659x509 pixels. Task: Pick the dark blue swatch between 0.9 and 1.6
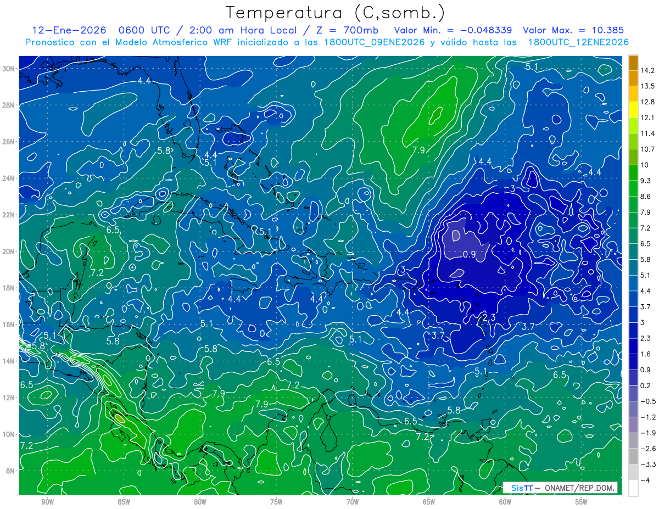633,362
